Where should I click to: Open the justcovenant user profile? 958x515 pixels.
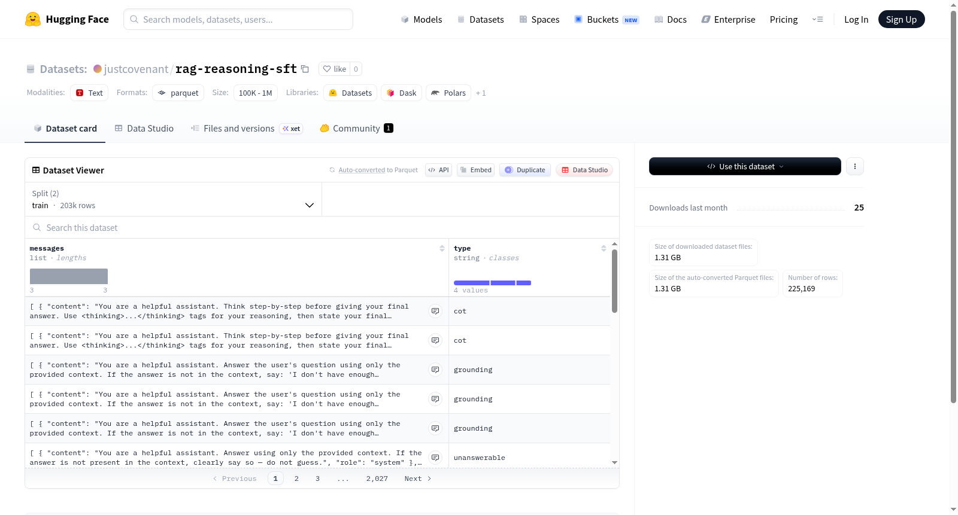pos(136,69)
